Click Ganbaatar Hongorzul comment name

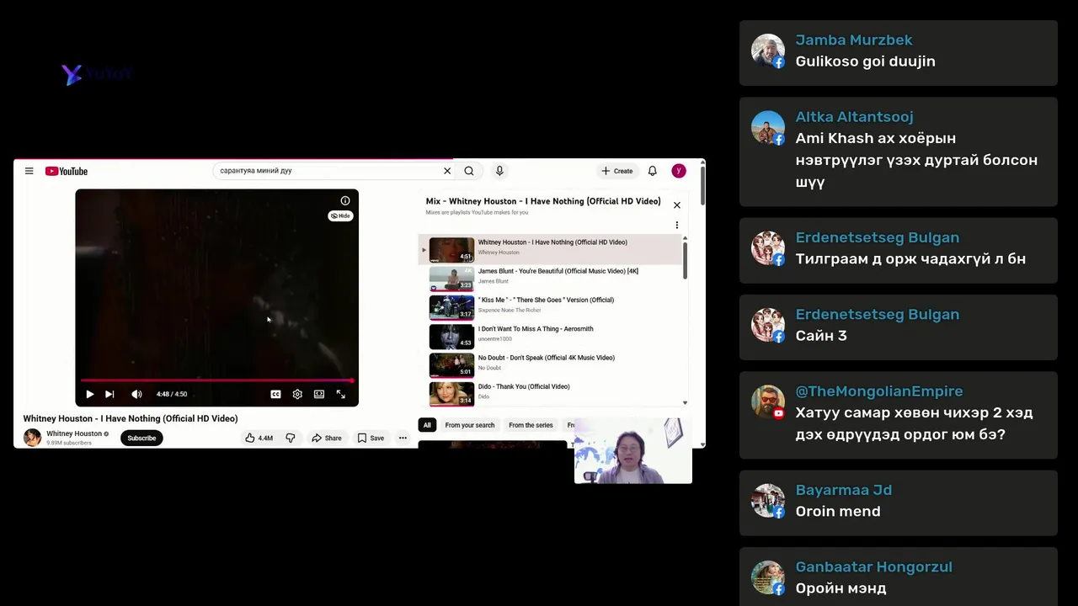point(873,567)
